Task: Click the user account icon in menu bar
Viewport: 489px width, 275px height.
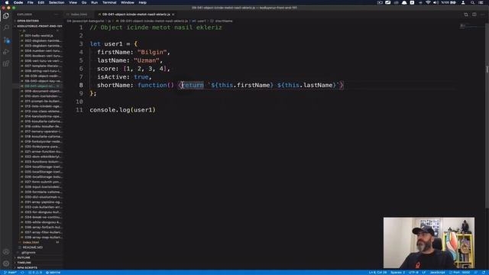Action: click(463, 2)
